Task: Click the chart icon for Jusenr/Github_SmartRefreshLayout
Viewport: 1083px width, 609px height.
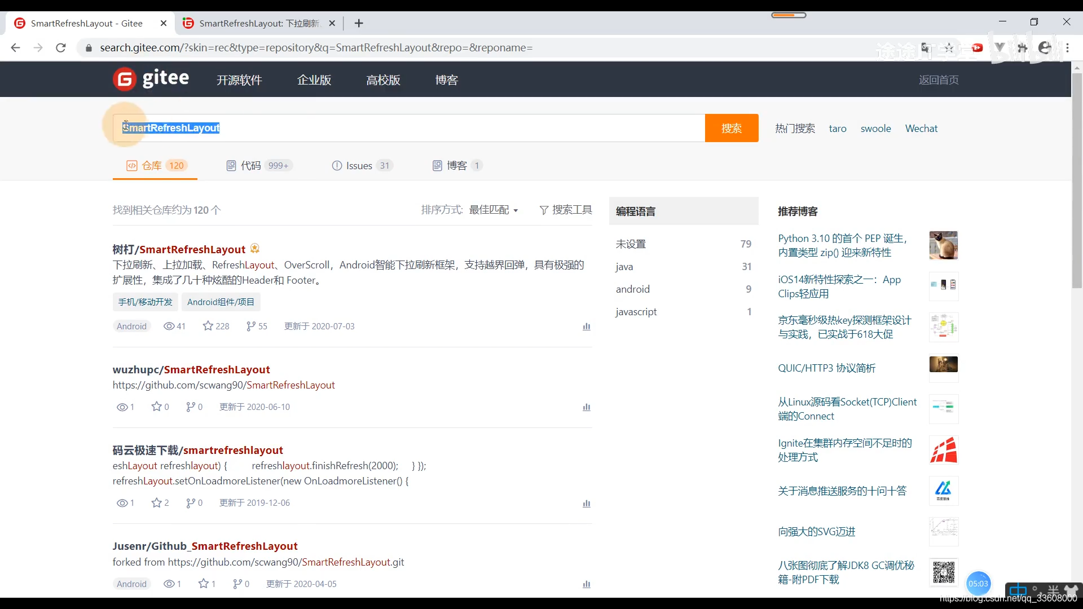Action: (x=587, y=584)
